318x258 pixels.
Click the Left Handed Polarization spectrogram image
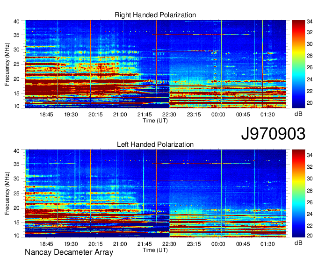pyautogui.click(x=155, y=193)
